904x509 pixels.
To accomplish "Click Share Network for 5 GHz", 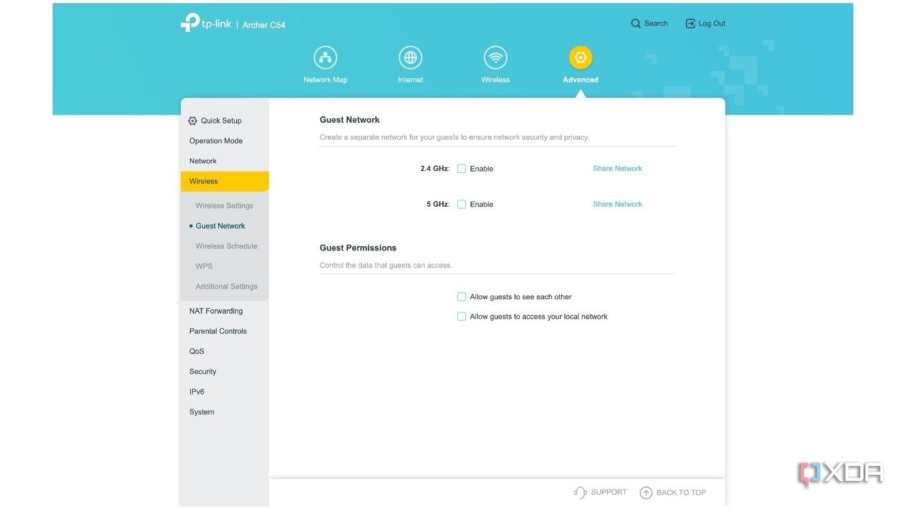I will pos(617,204).
